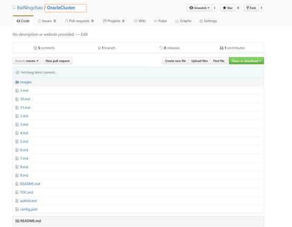
Task: Click the file icon next to config.json
Action: [x=17, y=209]
